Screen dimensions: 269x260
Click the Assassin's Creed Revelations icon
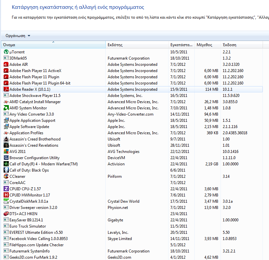(6, 145)
